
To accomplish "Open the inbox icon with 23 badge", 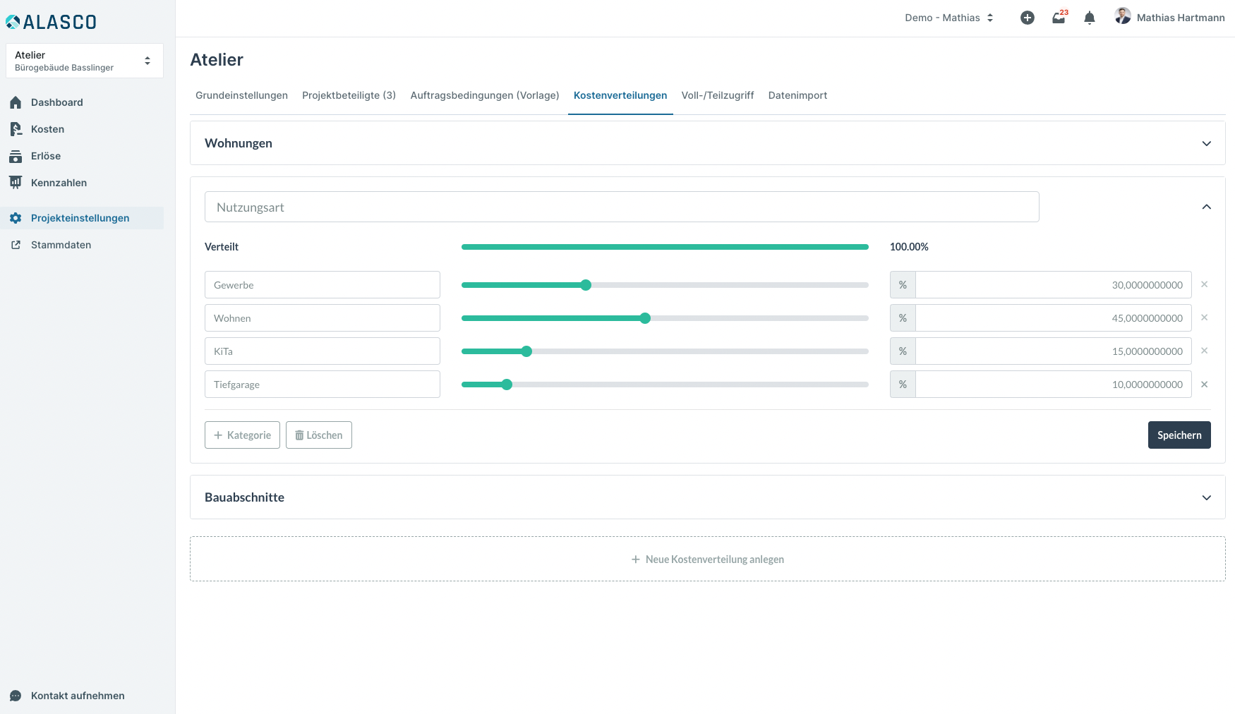I will [1059, 18].
